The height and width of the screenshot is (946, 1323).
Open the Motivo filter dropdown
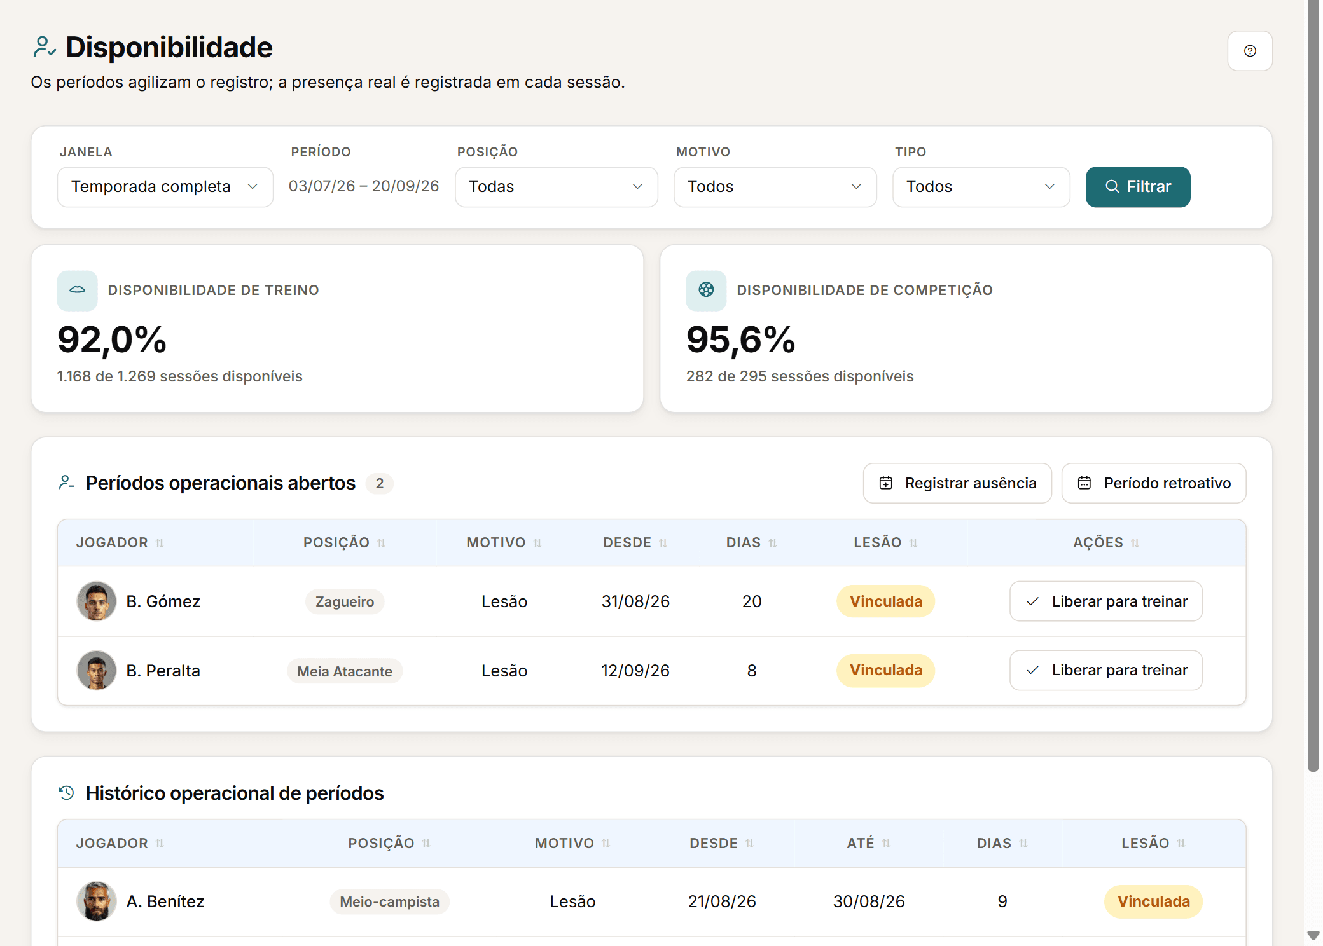[775, 187]
